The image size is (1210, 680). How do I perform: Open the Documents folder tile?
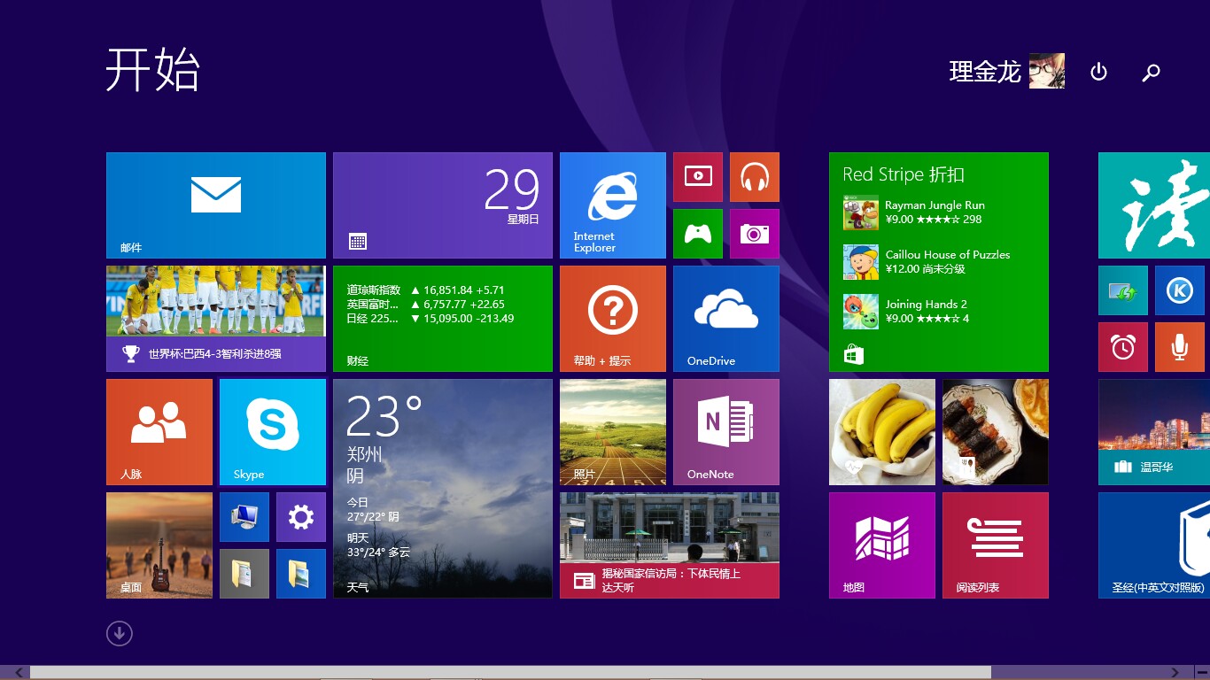click(x=244, y=574)
